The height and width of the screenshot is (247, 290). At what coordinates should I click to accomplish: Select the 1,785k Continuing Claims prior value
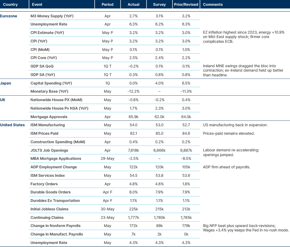point(186,217)
